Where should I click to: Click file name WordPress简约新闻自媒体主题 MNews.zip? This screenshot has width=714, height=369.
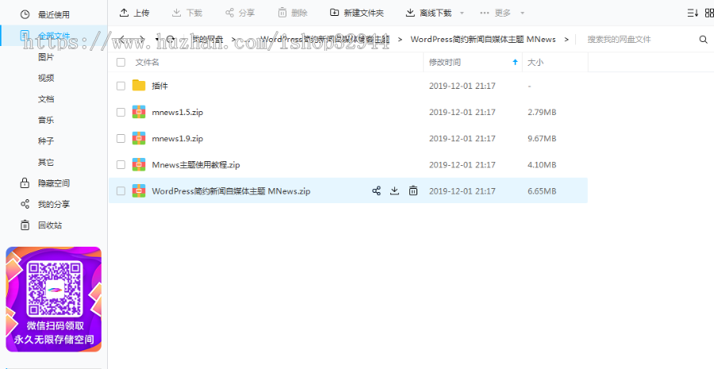(232, 191)
